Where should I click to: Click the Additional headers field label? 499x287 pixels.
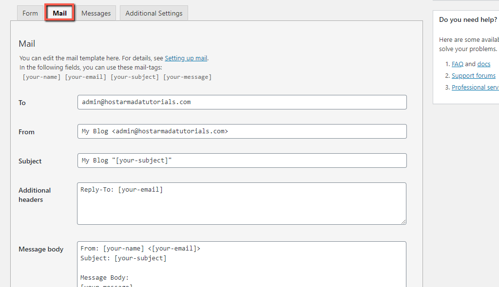pos(35,195)
